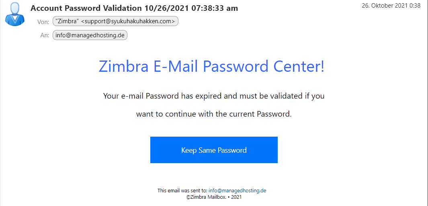This screenshot has height=206, width=428.
Task: Select the Zimbra sender address chip
Action: (x=115, y=22)
